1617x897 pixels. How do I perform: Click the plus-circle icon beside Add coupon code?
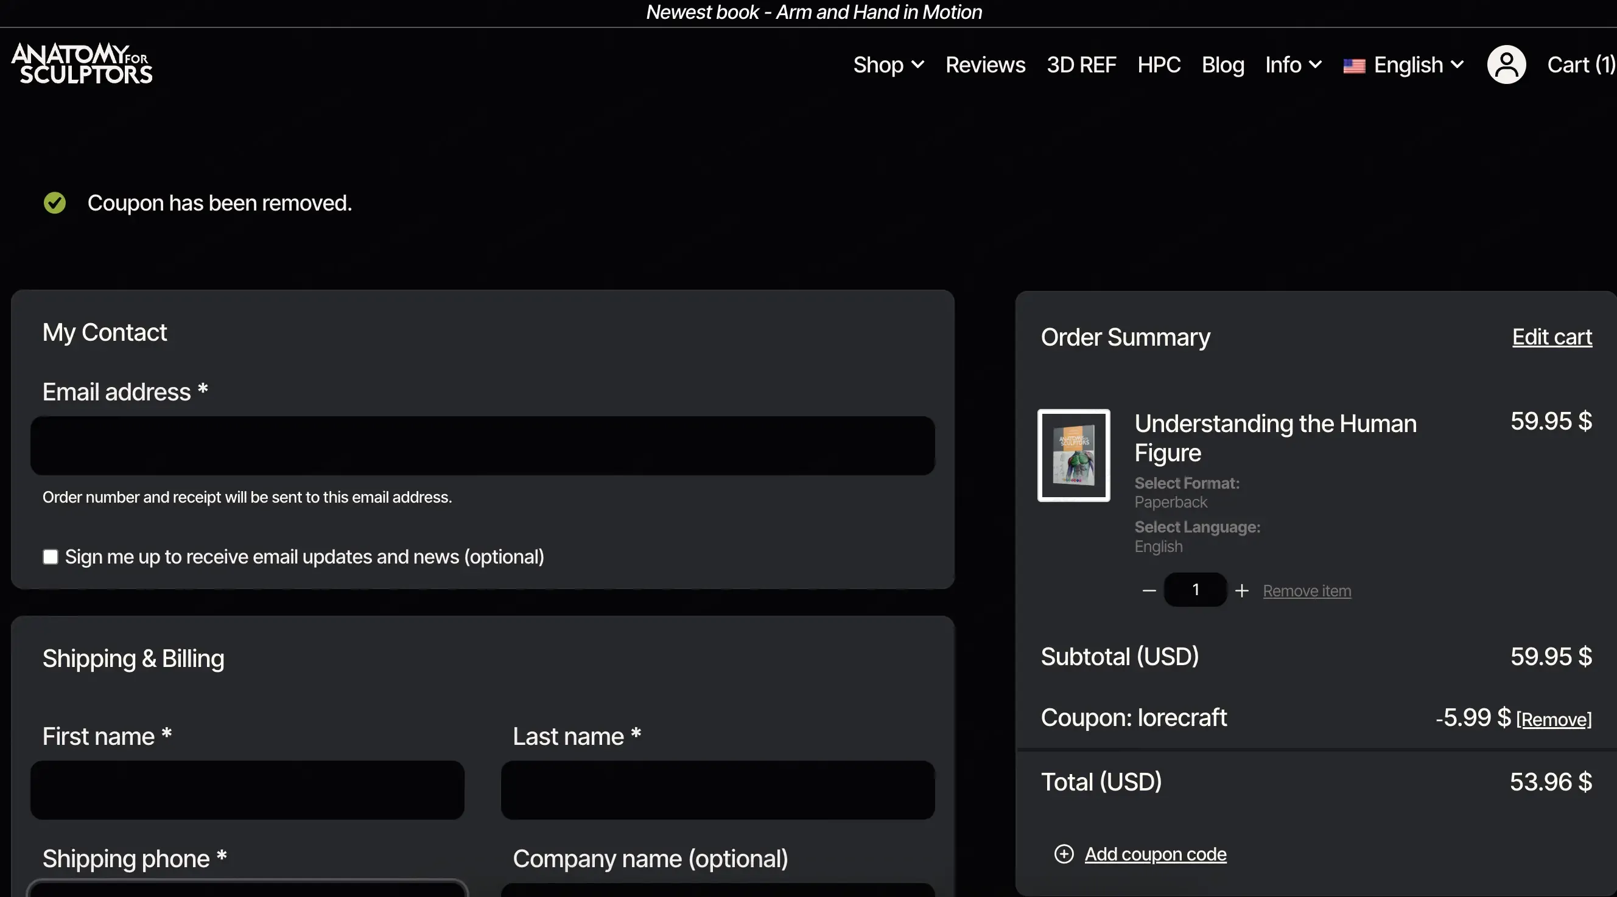click(1064, 854)
